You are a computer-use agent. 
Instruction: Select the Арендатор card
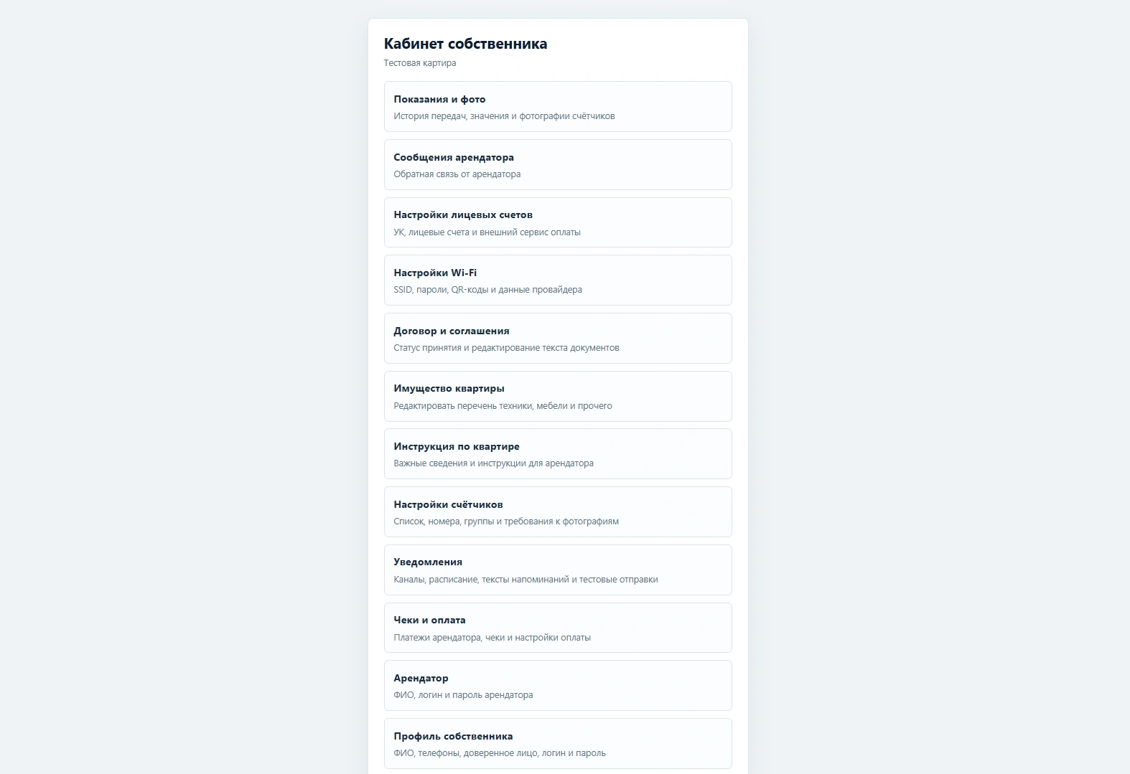pyautogui.click(x=558, y=685)
